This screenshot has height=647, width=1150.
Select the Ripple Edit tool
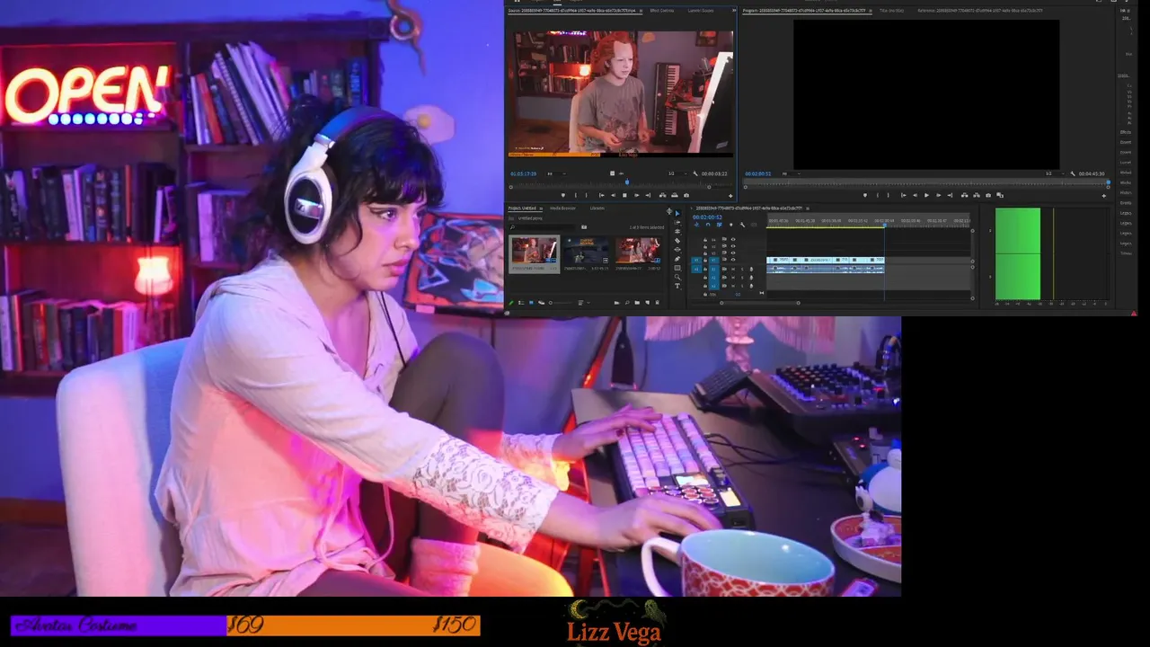tap(677, 232)
